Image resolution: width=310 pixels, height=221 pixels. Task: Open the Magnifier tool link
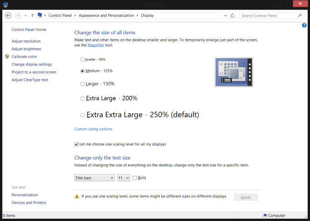(96, 45)
